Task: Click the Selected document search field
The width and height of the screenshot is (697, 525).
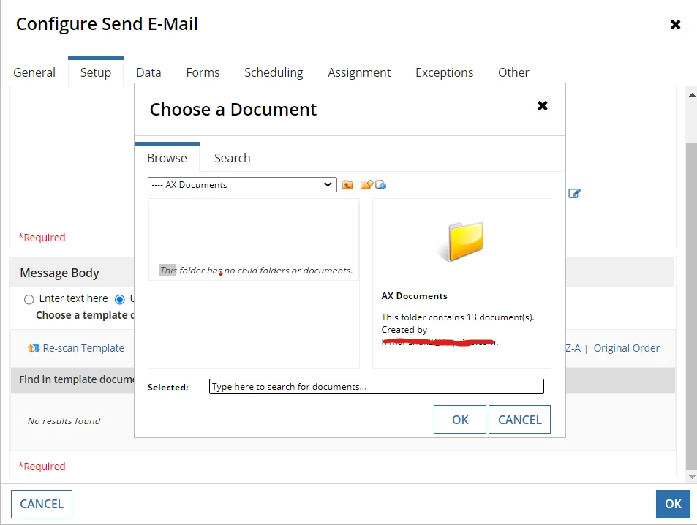Action: click(377, 386)
